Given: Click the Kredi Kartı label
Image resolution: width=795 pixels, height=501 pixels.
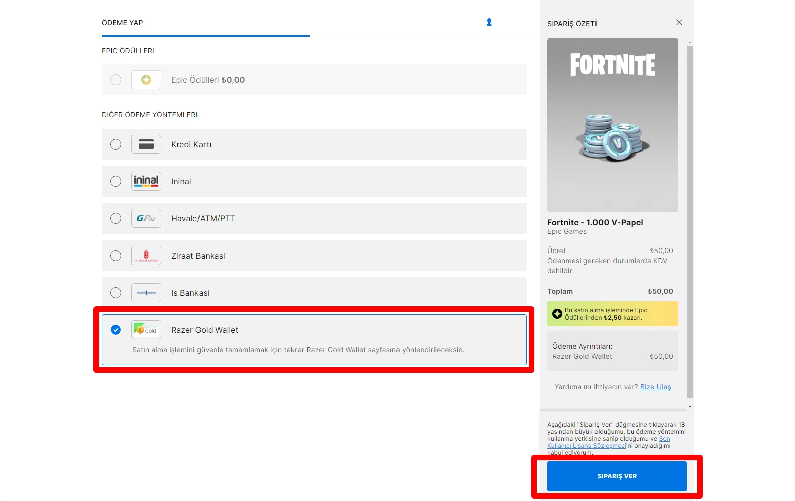Looking at the screenshot, I should point(191,144).
